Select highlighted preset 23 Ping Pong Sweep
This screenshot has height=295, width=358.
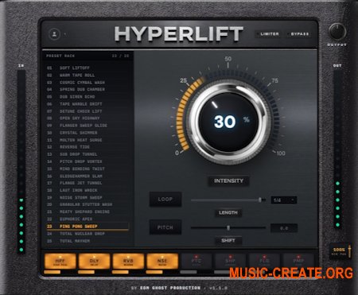coord(88,227)
